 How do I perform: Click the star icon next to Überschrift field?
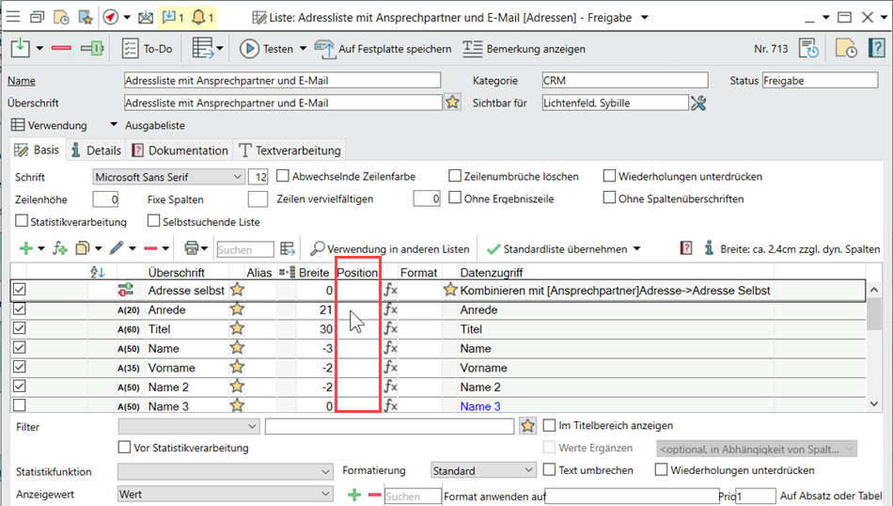coord(452,103)
